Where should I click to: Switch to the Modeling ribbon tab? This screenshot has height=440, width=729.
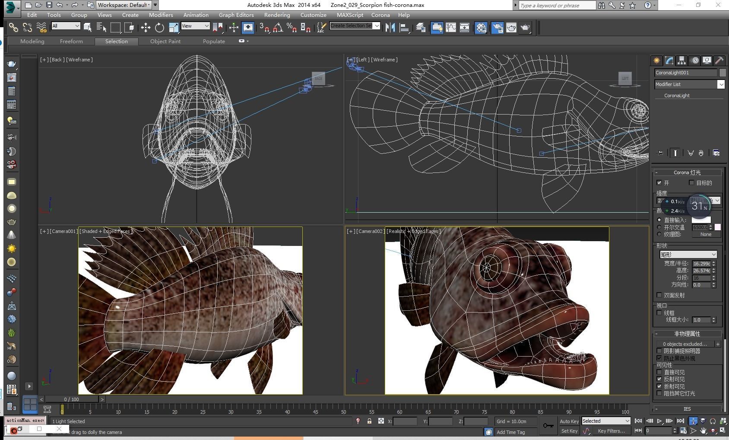click(x=32, y=41)
